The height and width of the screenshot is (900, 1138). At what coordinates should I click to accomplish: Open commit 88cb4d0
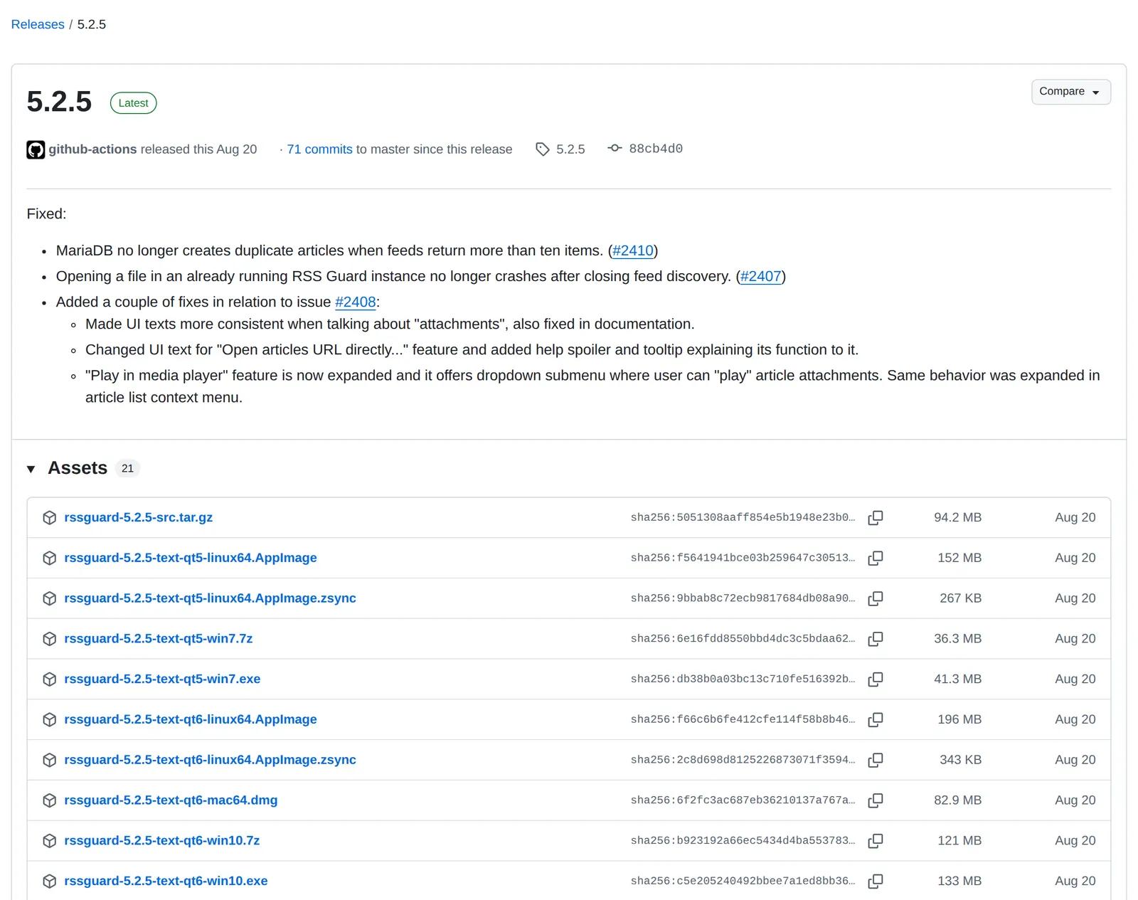click(x=656, y=149)
